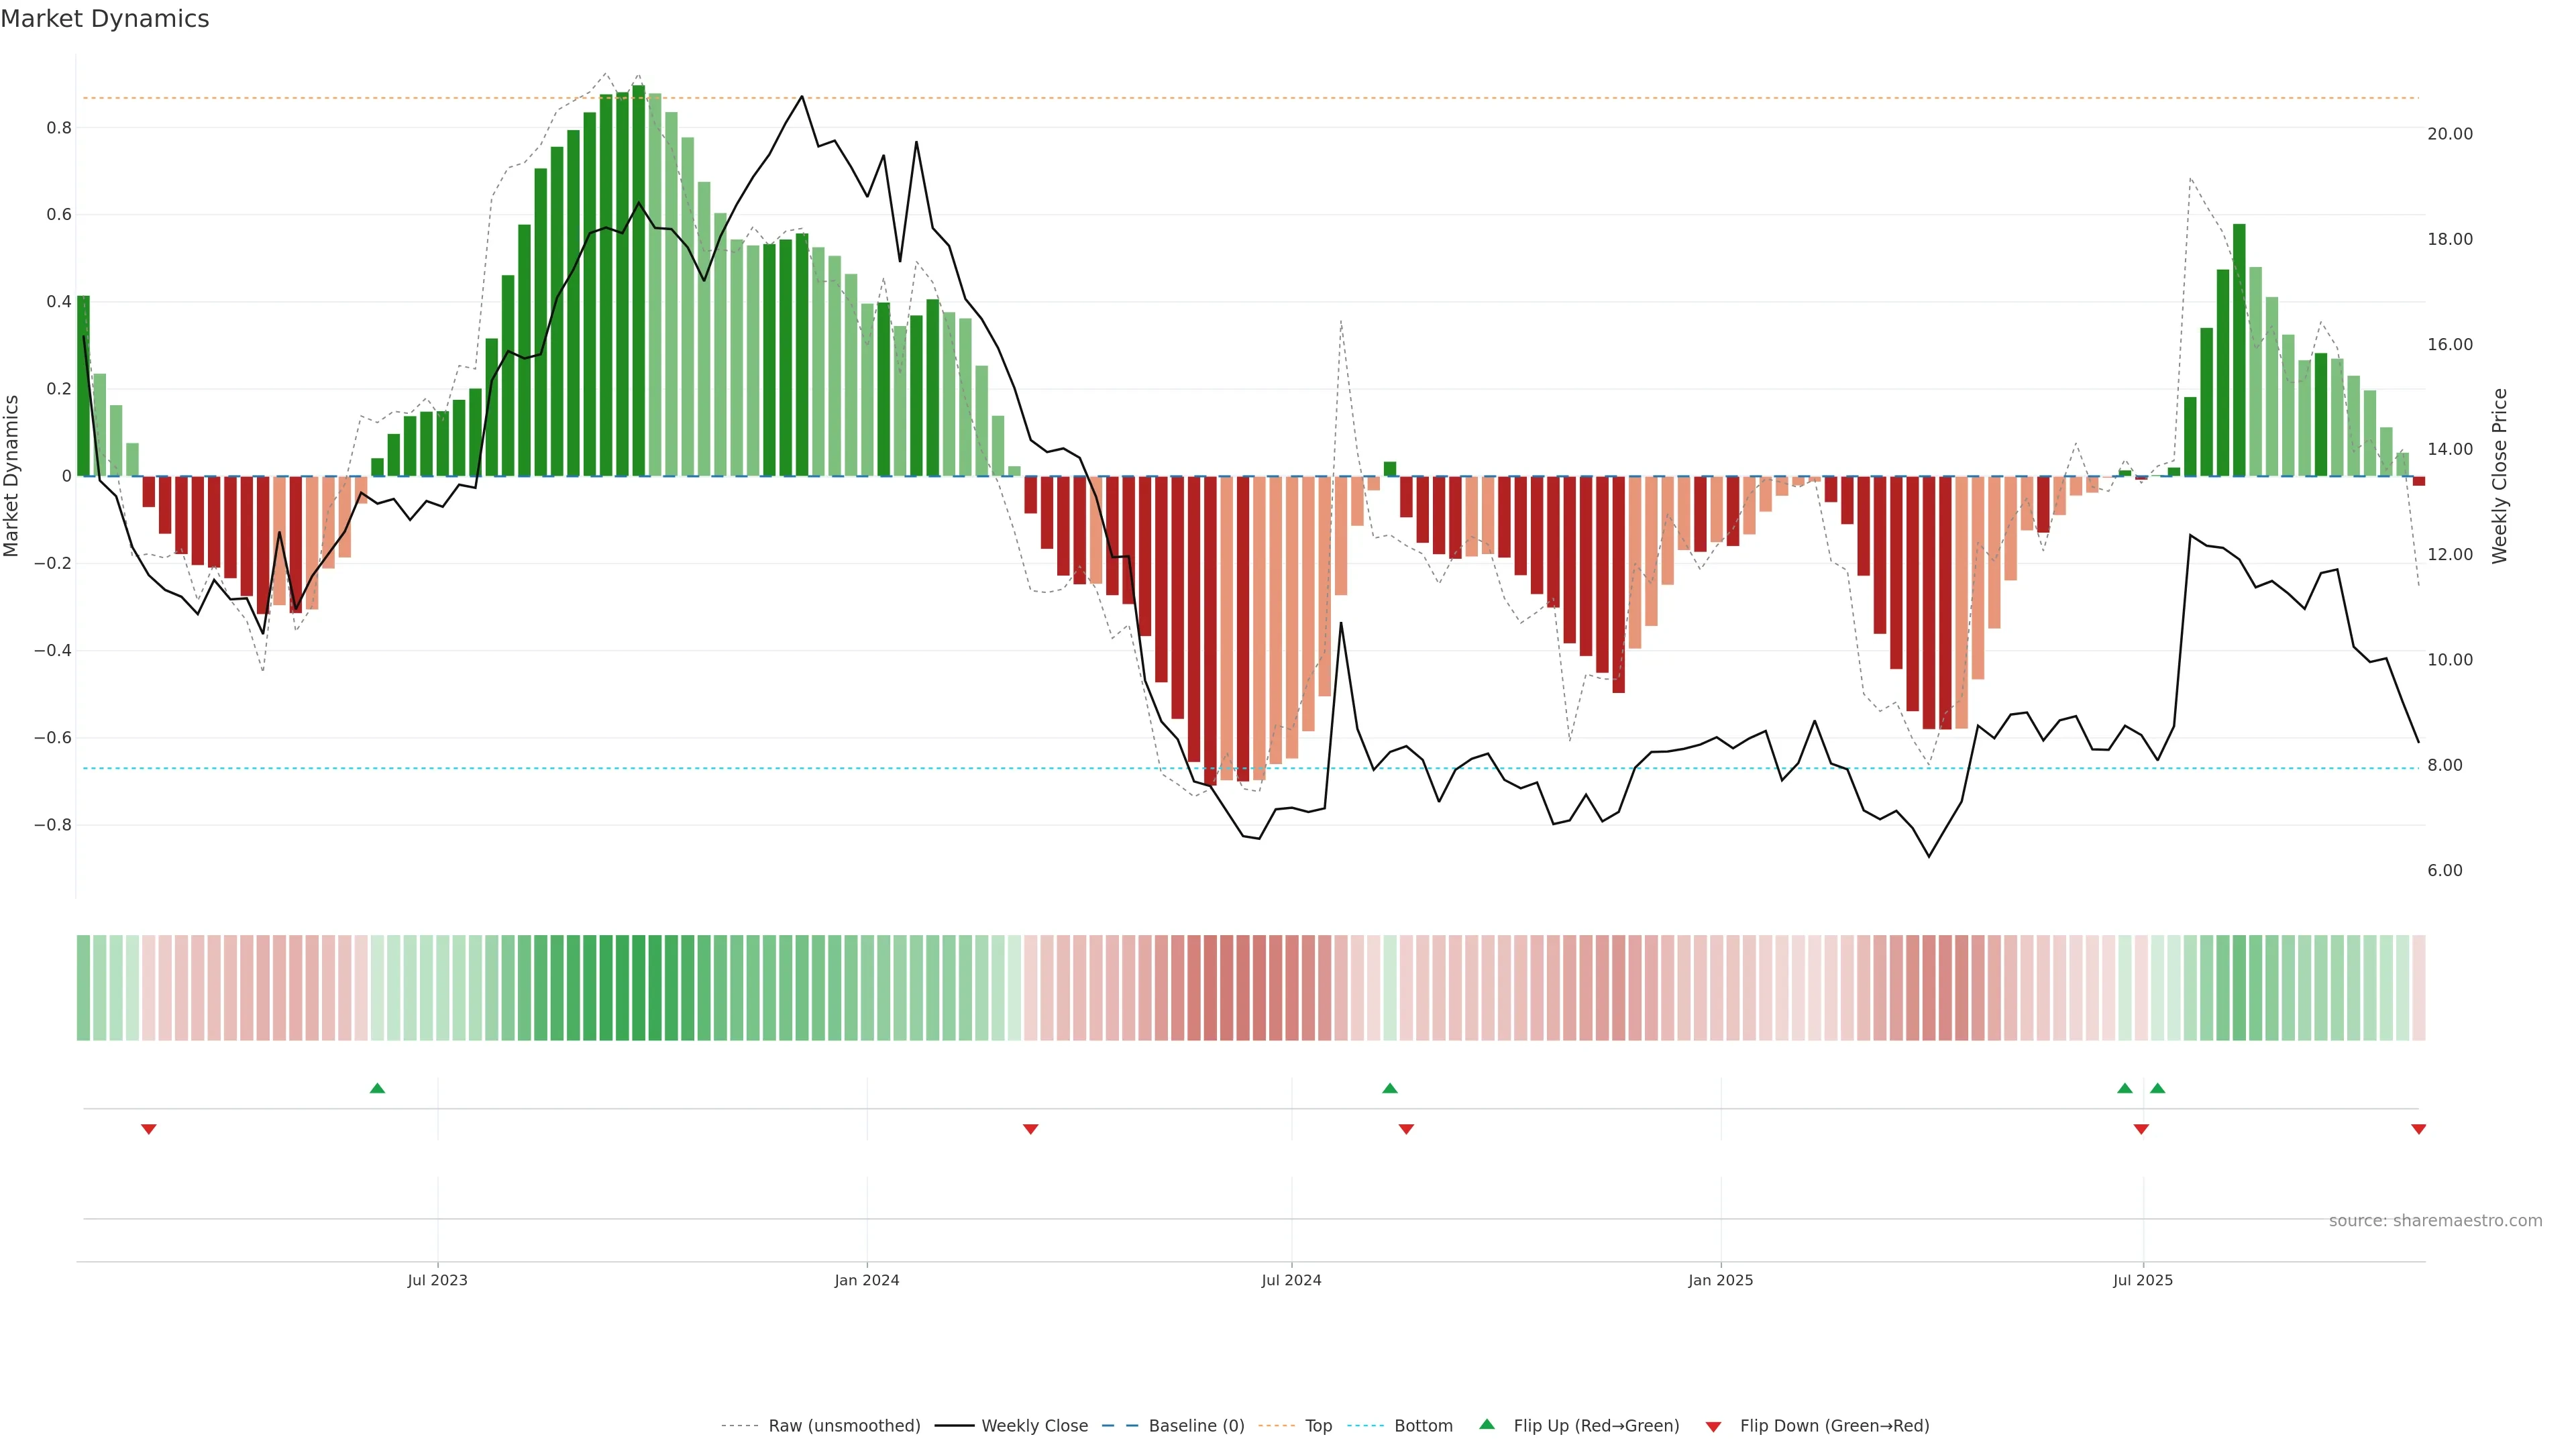Toggle the Bottom legend entry
This screenshot has height=1449, width=2576.
click(x=1423, y=1426)
